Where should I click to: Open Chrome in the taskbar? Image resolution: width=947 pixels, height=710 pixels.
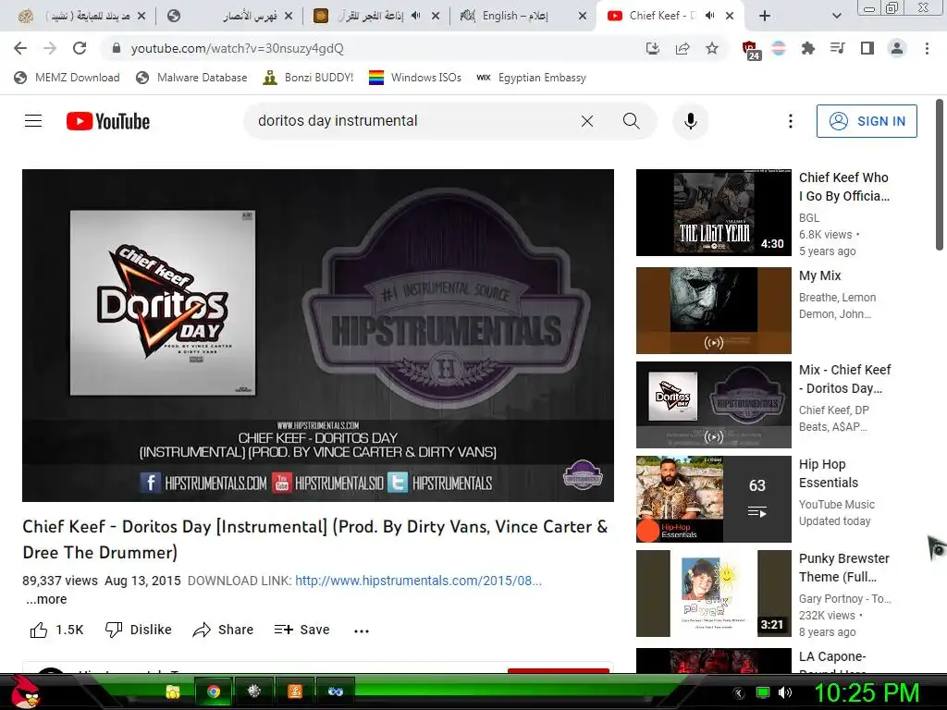tap(214, 692)
